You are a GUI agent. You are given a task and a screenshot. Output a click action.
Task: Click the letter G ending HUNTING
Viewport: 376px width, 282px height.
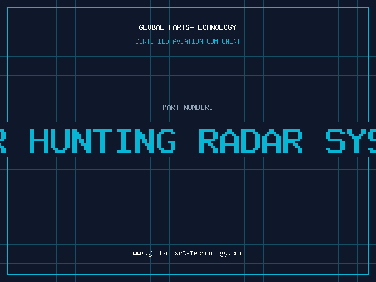pos(165,140)
